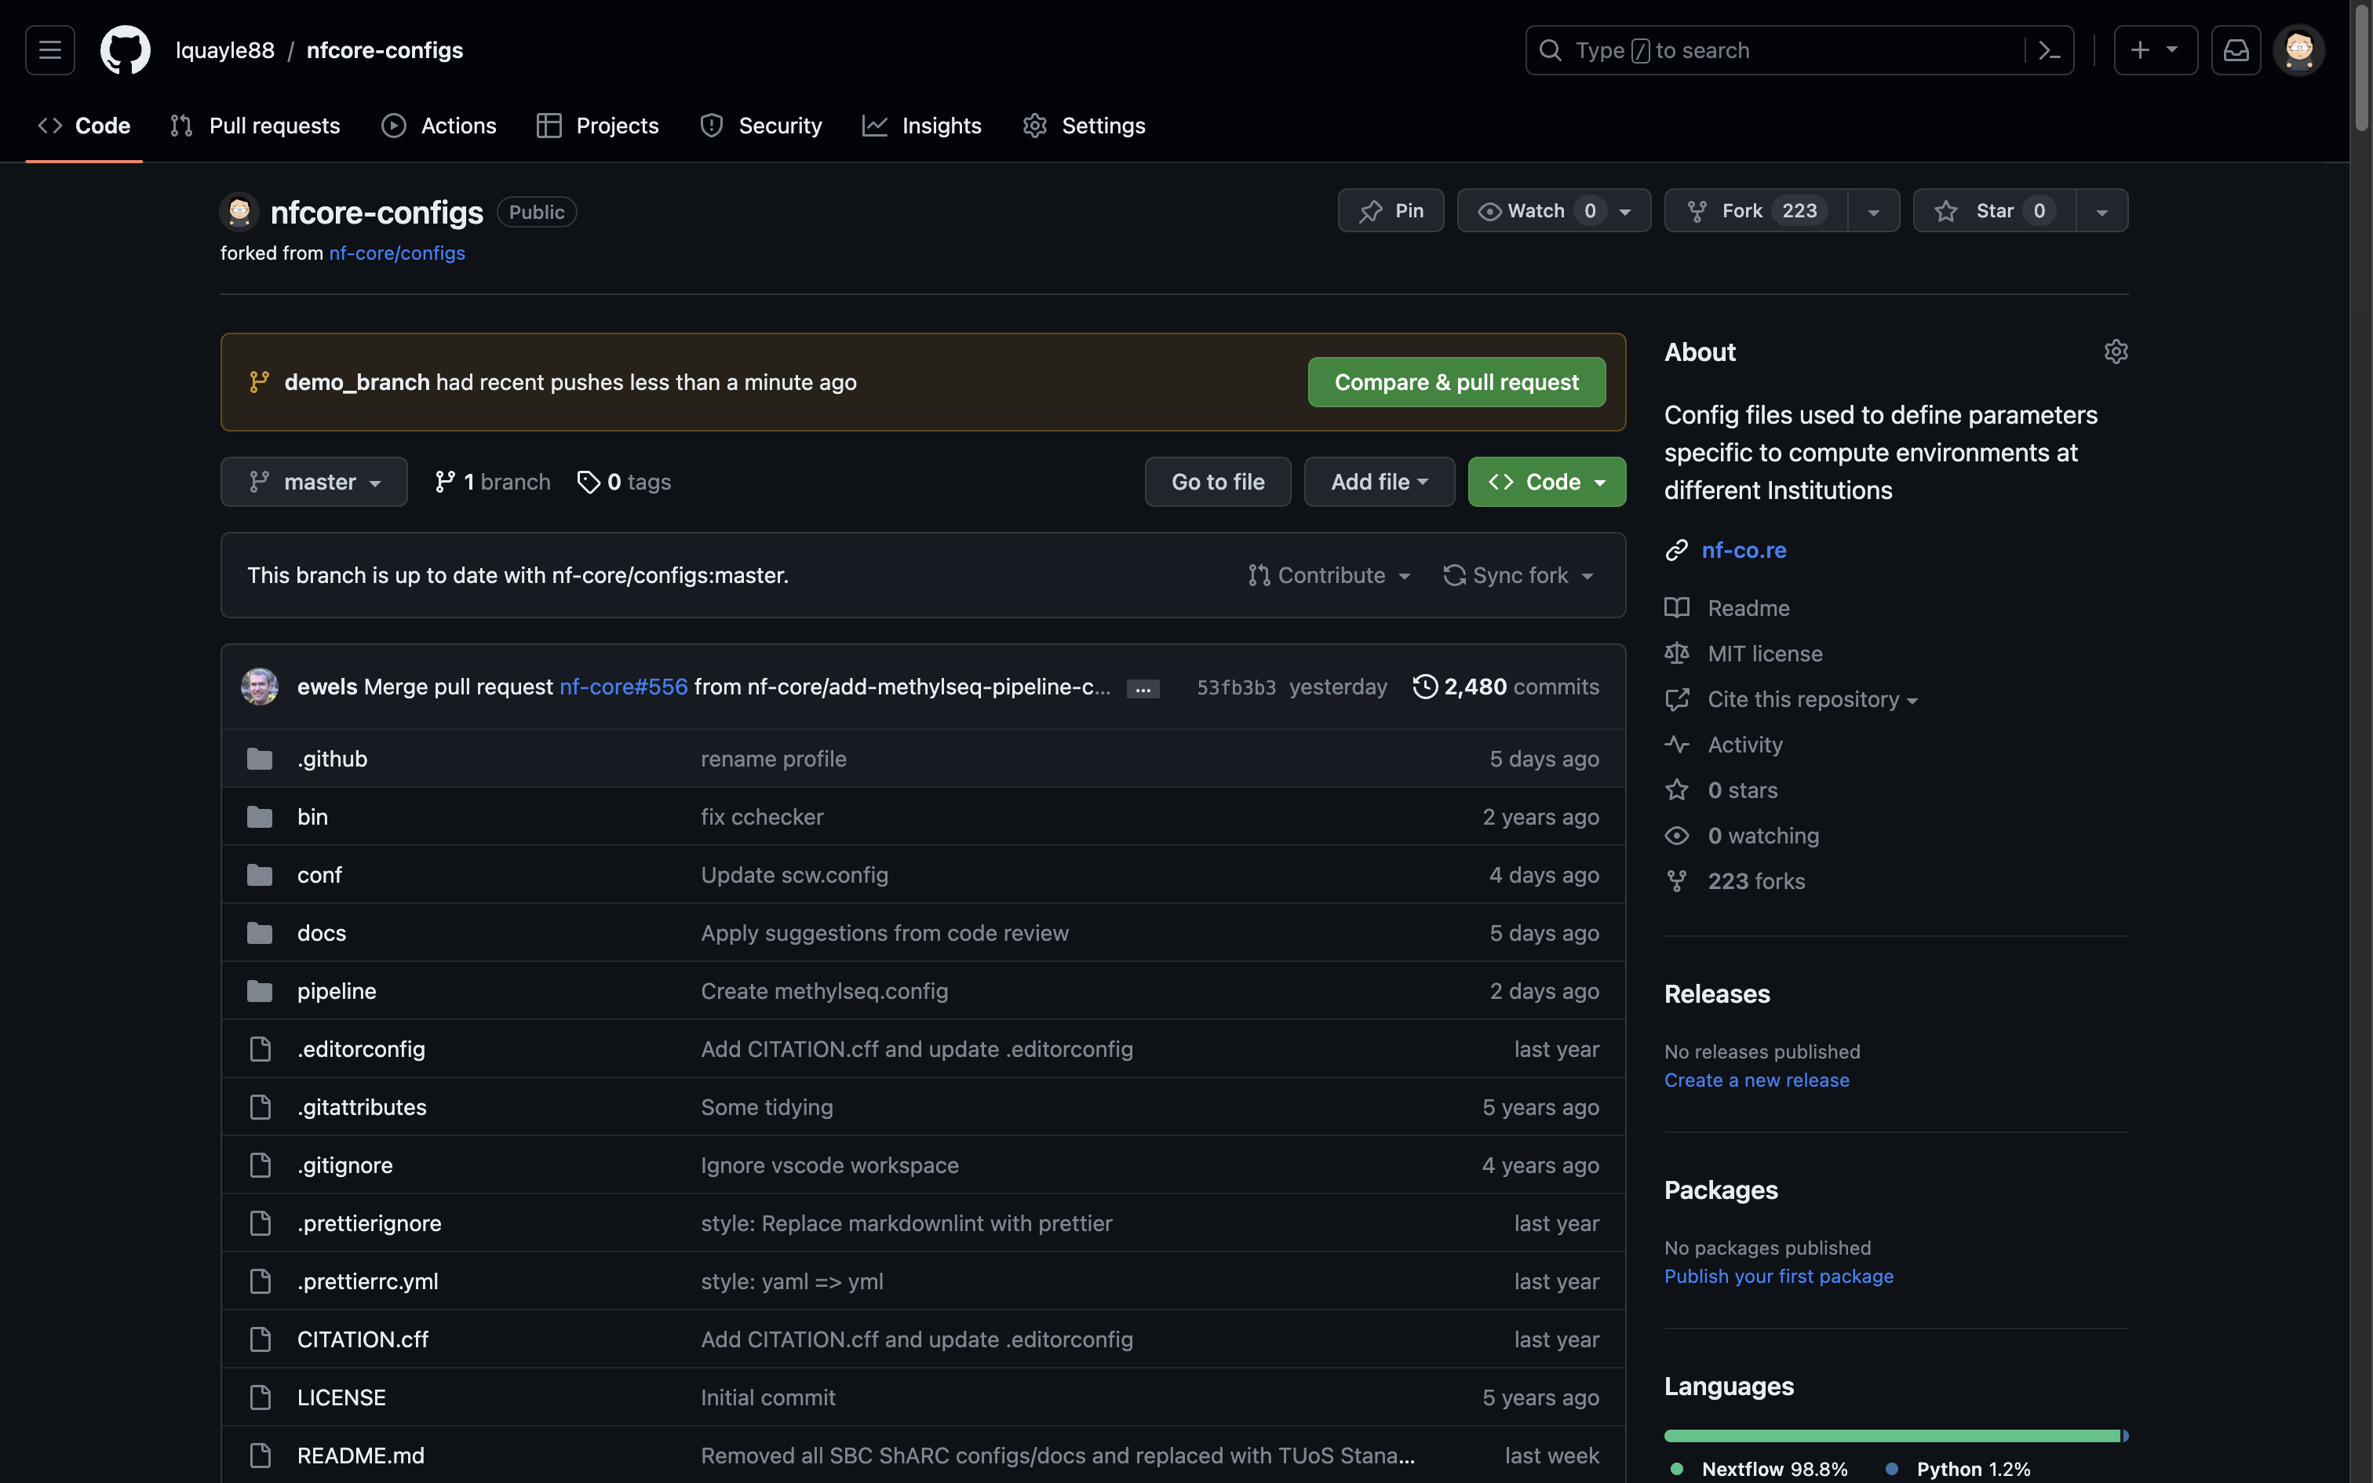Switch to the Pull requests tab
Viewport: 2373px width, 1483px height.
click(x=255, y=126)
